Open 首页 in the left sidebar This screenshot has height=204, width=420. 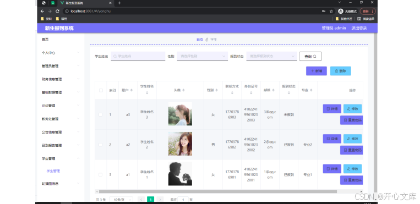coord(45,40)
